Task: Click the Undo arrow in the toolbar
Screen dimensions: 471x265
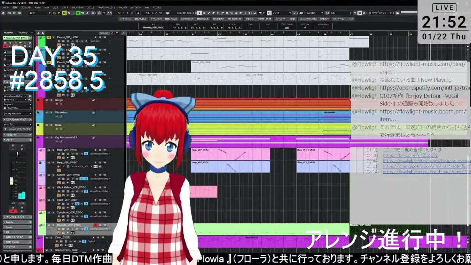Action: (9, 13)
